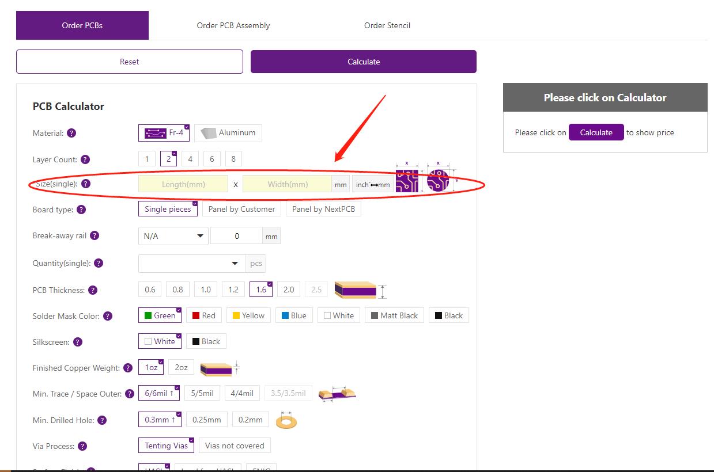Click the Reset button

point(130,62)
